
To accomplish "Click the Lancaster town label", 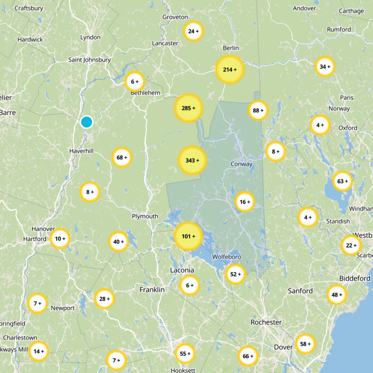I will pyautogui.click(x=165, y=43).
